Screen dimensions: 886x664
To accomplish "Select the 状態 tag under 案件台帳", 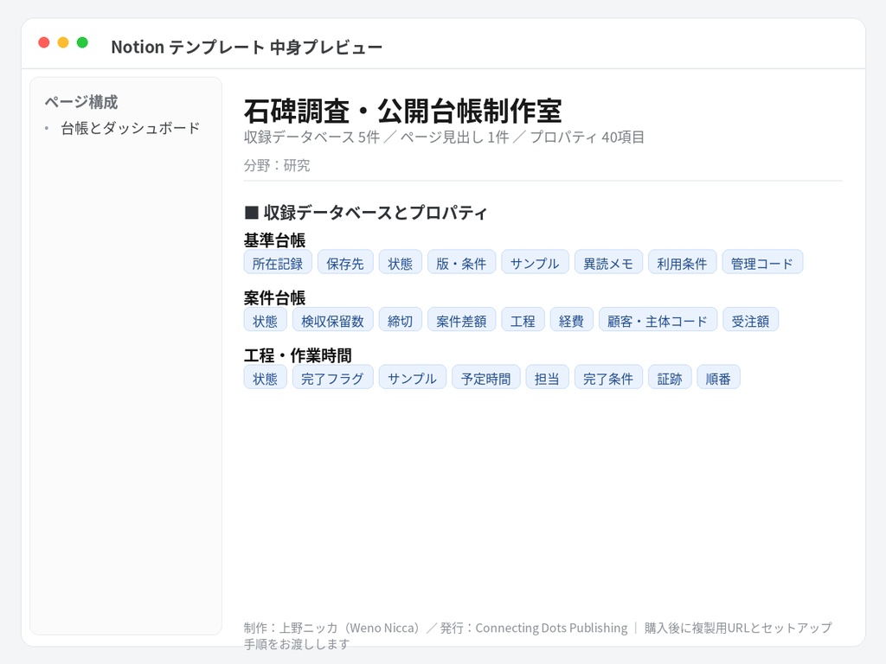I will [265, 320].
